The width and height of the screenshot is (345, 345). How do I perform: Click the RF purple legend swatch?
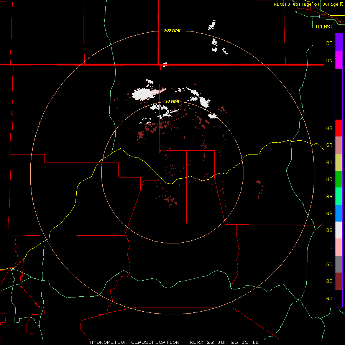click(338, 43)
